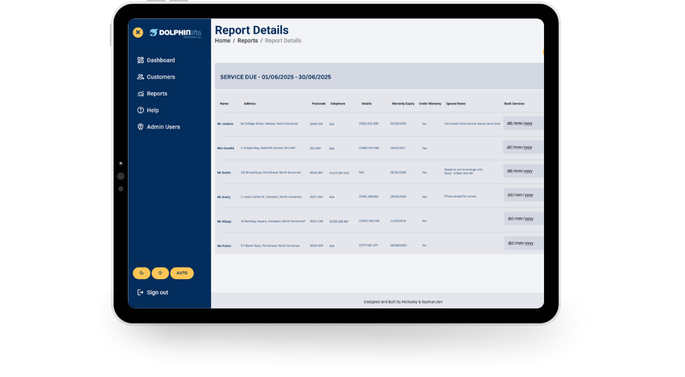Set theme to AUTO
Screen dimensions: 685x377
tap(182, 273)
